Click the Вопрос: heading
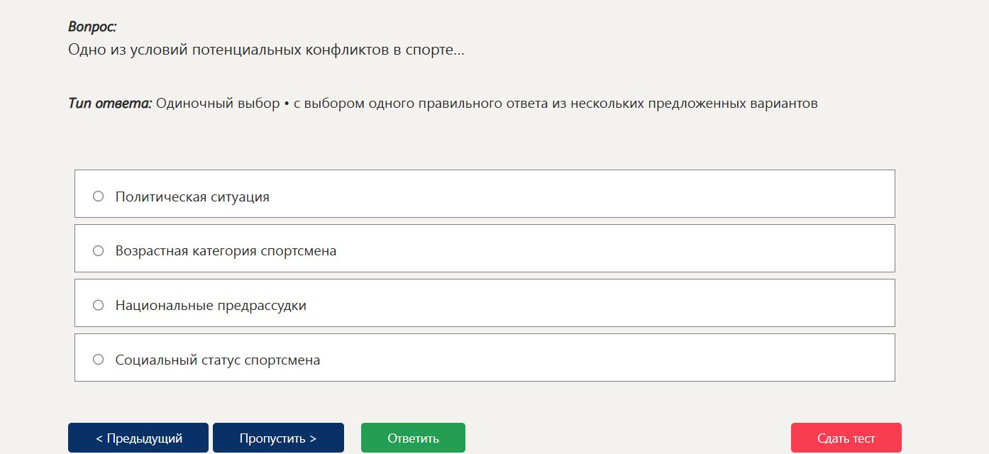 (92, 27)
